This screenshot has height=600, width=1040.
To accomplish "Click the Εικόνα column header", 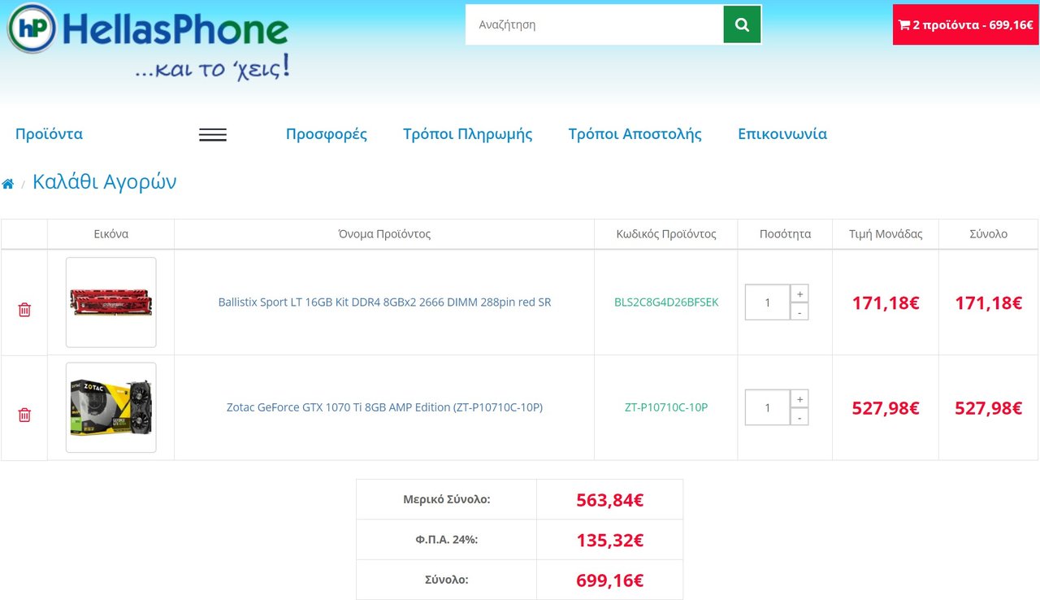I will [111, 234].
